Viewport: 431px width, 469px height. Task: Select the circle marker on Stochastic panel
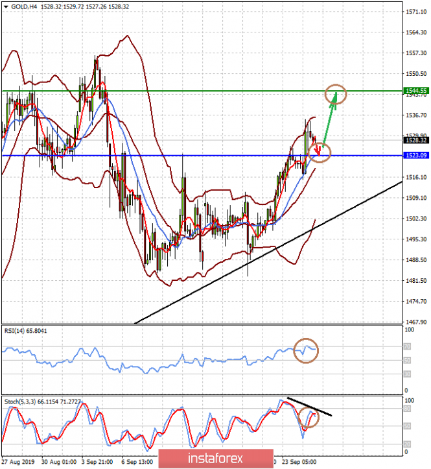tap(309, 417)
